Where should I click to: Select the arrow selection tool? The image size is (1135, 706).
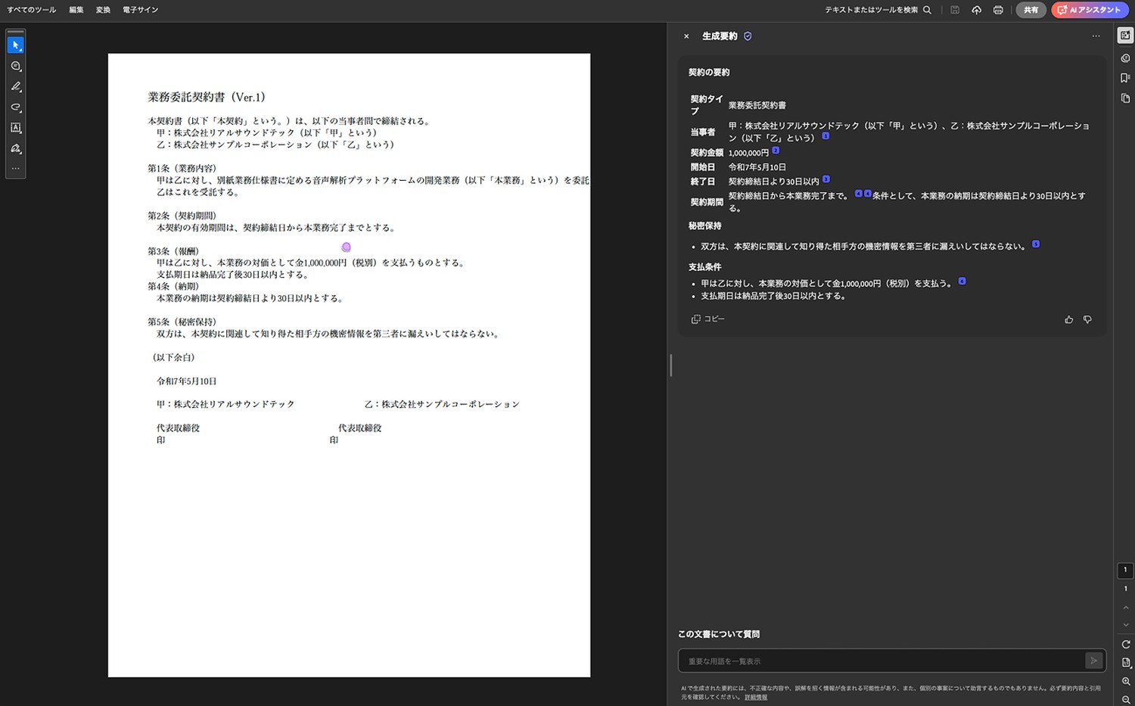coord(15,44)
